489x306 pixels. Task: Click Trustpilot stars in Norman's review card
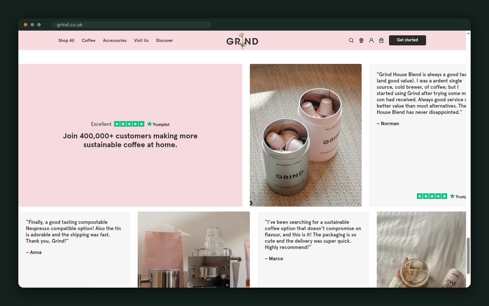tap(432, 196)
